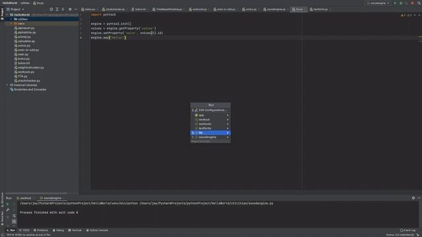Click the vertical Project side tab
Image resolution: width=422 pixels, height=237 pixels.
(2, 13)
